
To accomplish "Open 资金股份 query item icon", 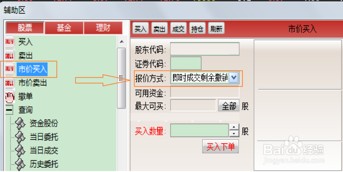I will click(20, 123).
